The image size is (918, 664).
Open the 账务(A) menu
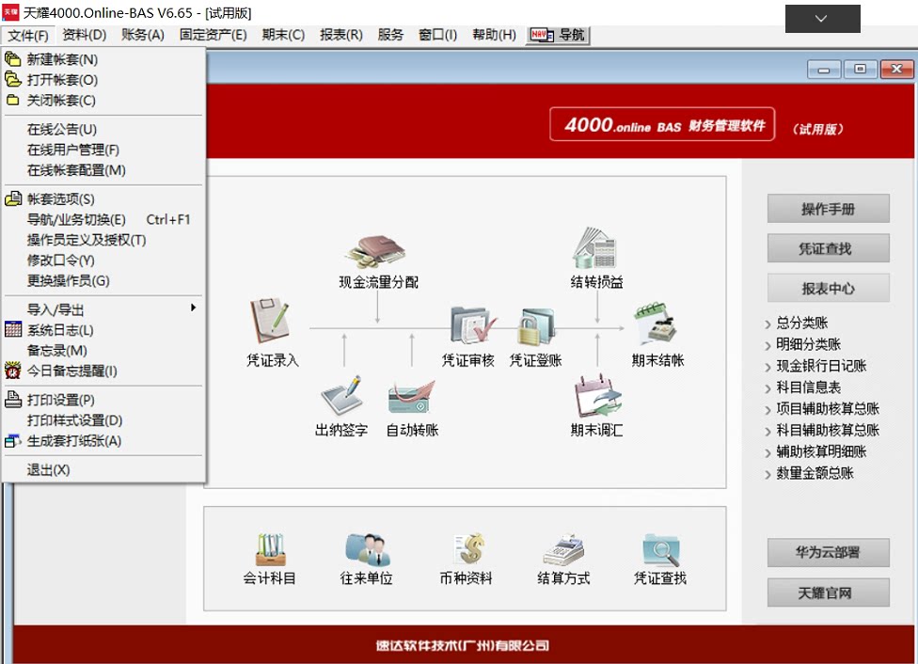pyautogui.click(x=142, y=35)
